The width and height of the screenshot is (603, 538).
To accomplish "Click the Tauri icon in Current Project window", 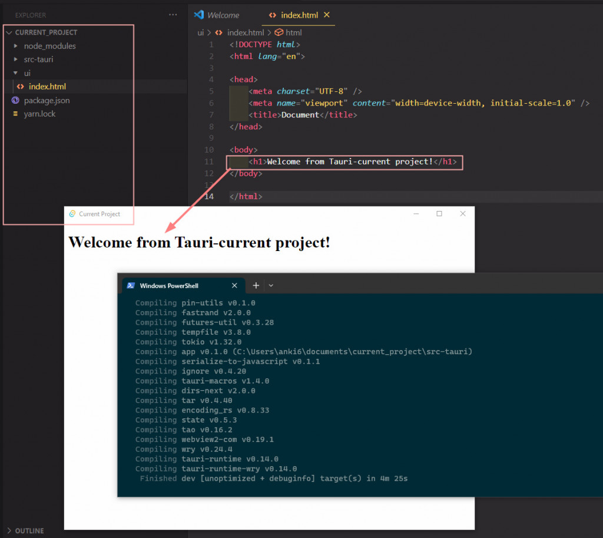I will tap(72, 213).
